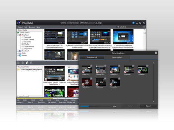Select Featured under YouTube
The image size is (174, 130).
27,37
